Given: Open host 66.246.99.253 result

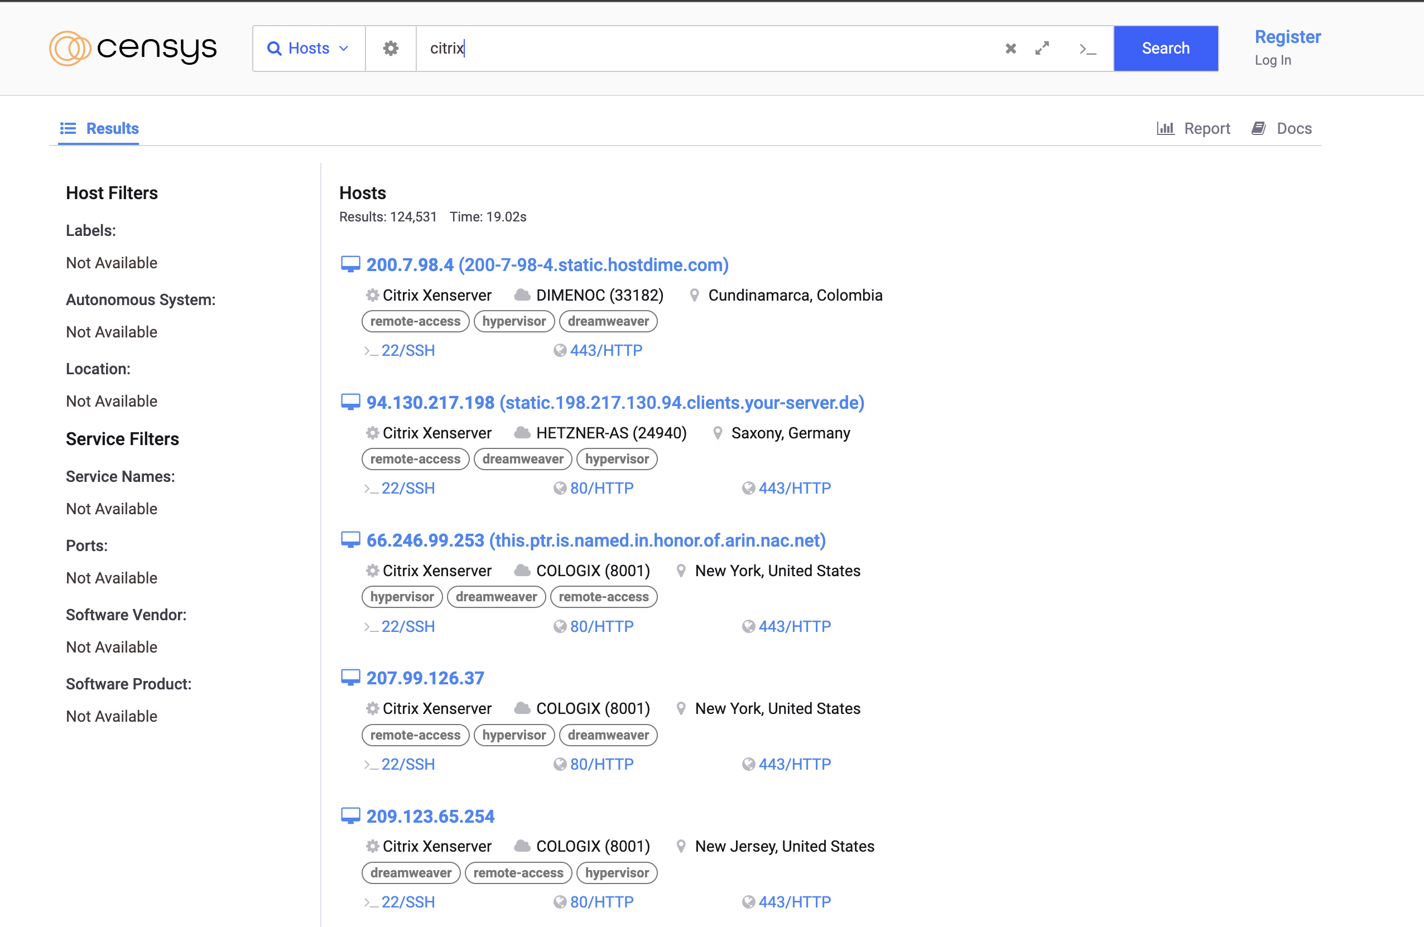Looking at the screenshot, I should point(596,540).
